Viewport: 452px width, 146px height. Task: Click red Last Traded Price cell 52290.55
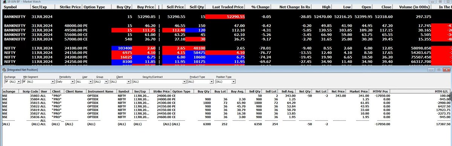click(x=226, y=17)
